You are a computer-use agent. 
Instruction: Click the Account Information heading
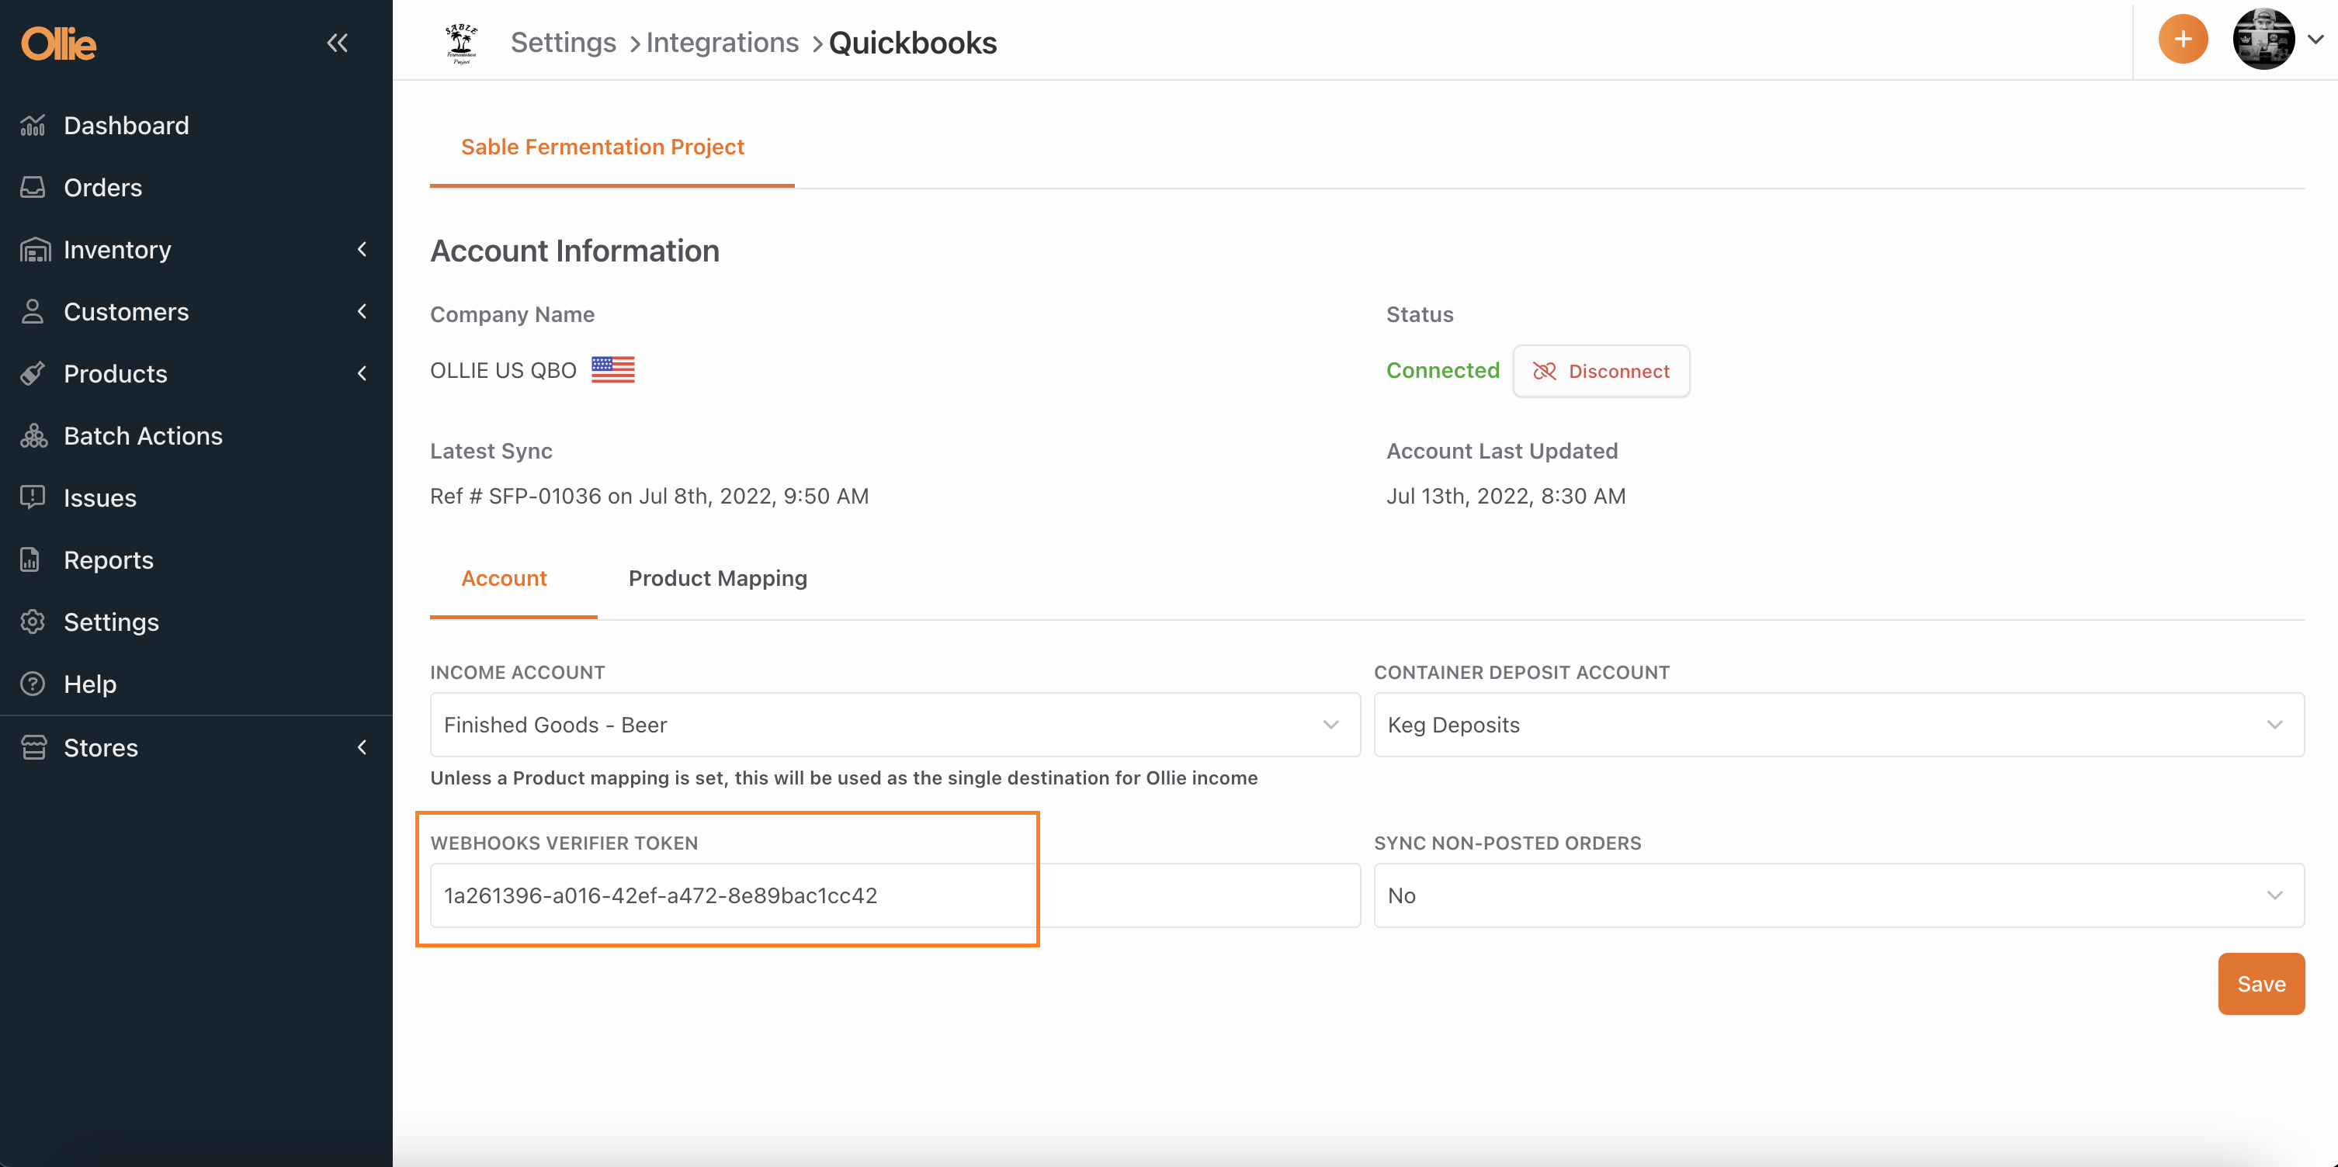[574, 251]
